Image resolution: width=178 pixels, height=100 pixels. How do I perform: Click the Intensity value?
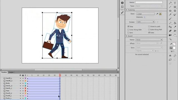[145, 17]
